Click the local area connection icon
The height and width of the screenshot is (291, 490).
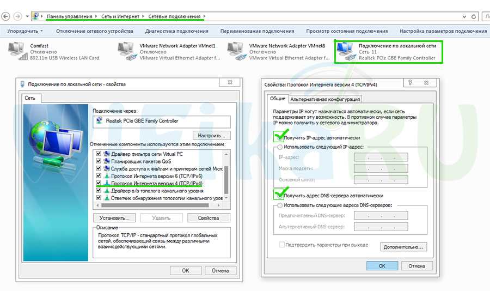click(x=345, y=51)
